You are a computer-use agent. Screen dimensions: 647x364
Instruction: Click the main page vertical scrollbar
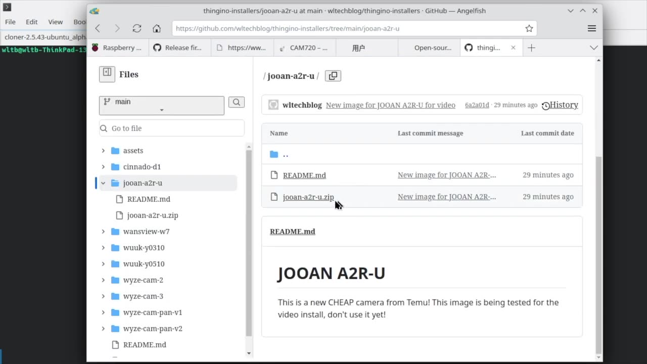pos(599,255)
